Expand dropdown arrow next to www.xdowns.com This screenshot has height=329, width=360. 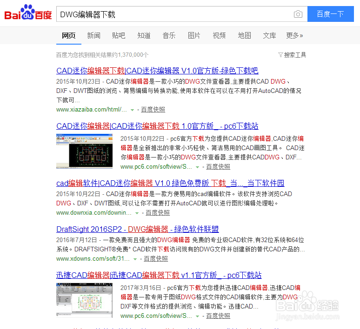tap(135, 259)
